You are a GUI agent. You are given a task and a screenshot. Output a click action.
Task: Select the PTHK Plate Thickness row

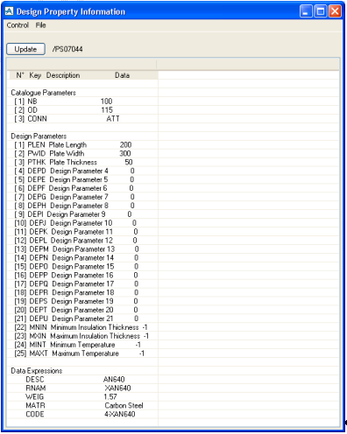tap(82, 163)
